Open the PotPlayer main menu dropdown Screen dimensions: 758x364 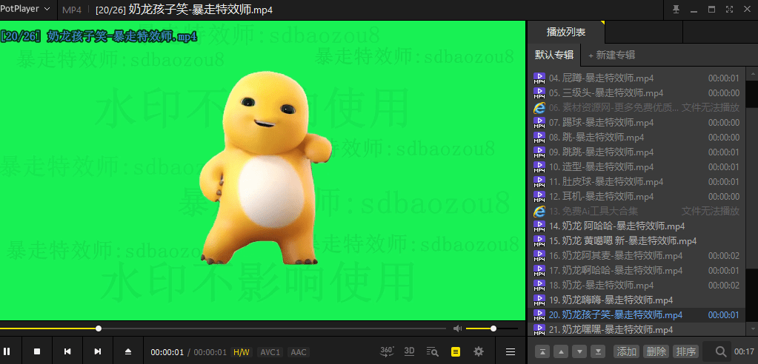click(27, 9)
